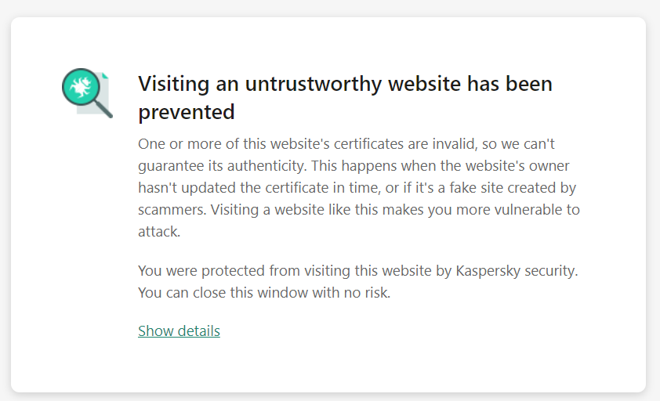The image size is (660, 401).
Task: Click the green bug inside the magnifier
Action: click(81, 87)
